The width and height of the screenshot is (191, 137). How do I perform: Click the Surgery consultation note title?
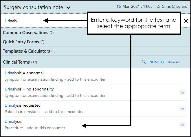33,7
